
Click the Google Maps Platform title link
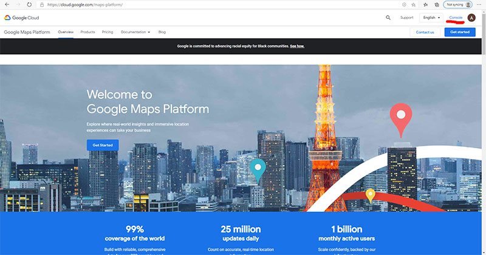point(27,32)
